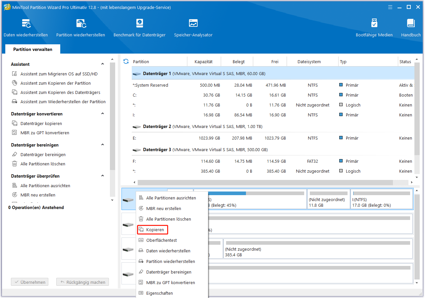Click sidebar Alle Partitionen löschen
The width and height of the screenshot is (425, 298).
(x=38, y=164)
